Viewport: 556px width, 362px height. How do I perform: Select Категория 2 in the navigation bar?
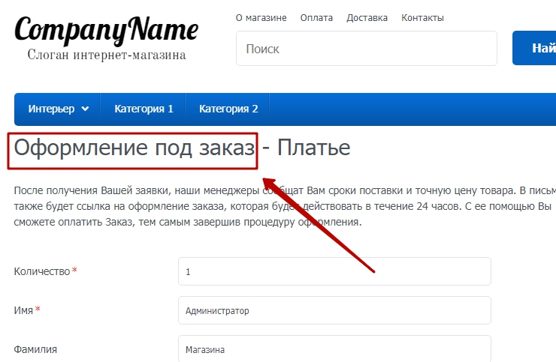[228, 109]
